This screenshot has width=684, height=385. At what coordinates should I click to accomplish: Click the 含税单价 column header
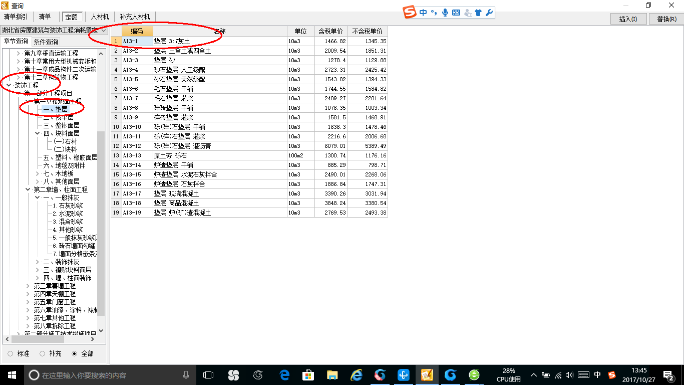coord(331,31)
